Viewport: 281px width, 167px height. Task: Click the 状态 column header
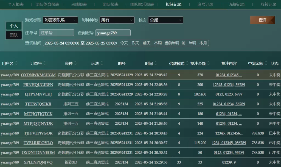point(274,63)
